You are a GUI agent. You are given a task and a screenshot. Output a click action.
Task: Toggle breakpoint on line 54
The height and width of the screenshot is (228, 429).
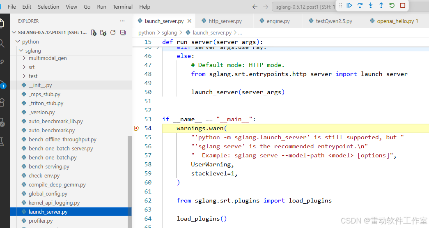coord(137,128)
